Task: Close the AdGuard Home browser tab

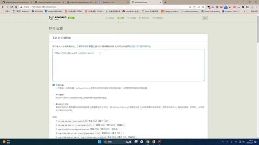Action: (x=160, y=2)
